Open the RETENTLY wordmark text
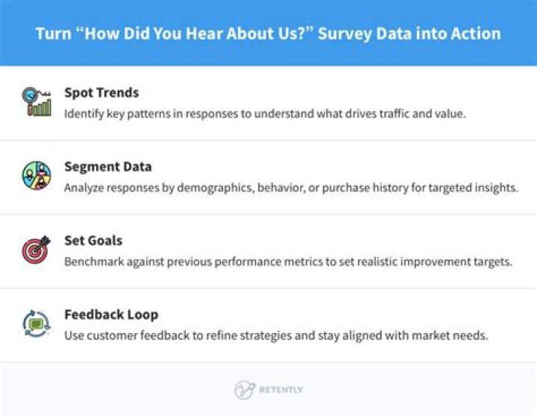The image size is (537, 418). pyautogui.click(x=281, y=390)
